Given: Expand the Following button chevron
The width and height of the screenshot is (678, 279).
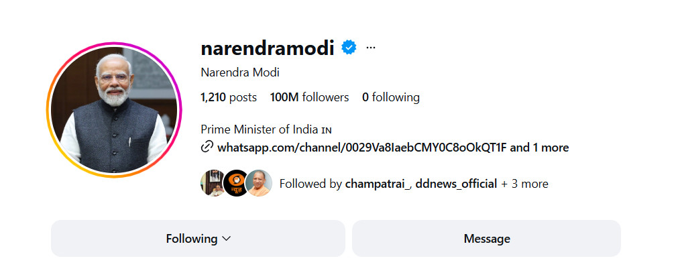Looking at the screenshot, I should [x=226, y=239].
